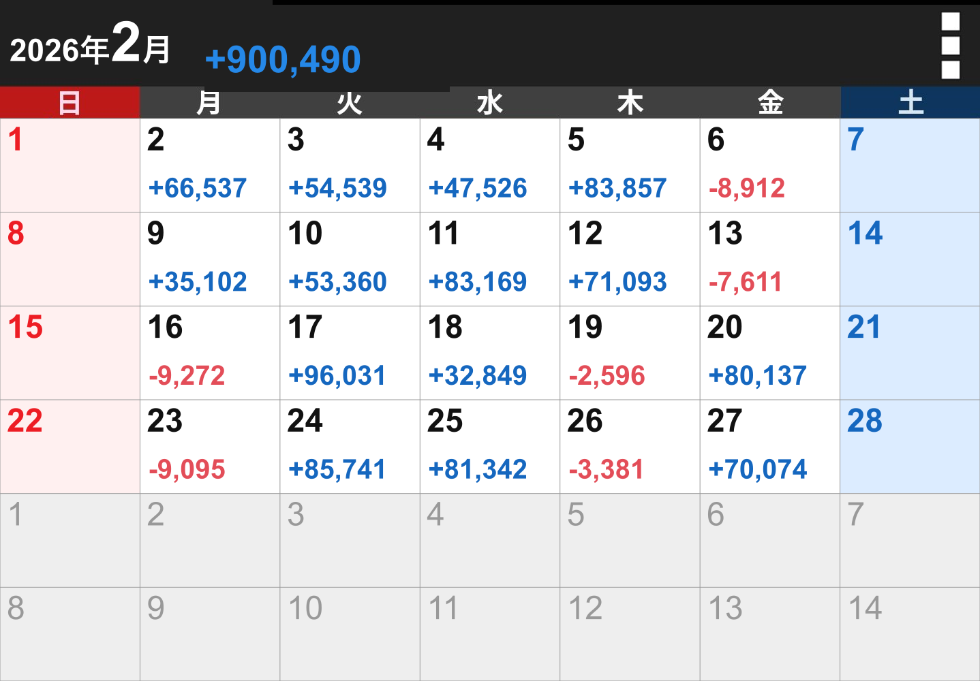Select Sunday February 22 cell
The width and height of the screenshot is (980, 681).
[70, 447]
